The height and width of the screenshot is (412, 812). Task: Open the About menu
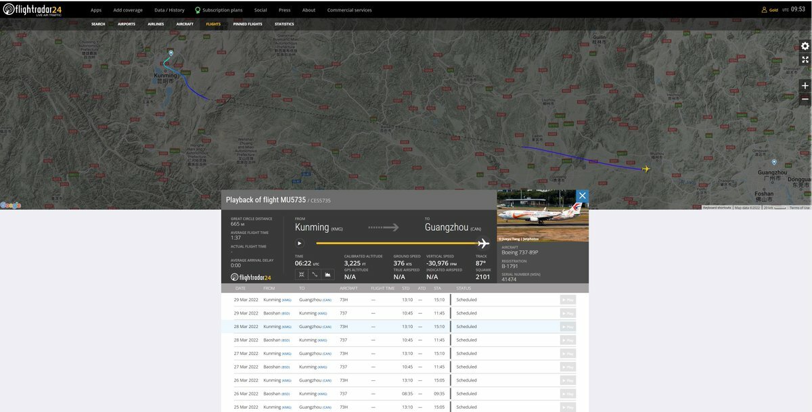click(x=309, y=10)
